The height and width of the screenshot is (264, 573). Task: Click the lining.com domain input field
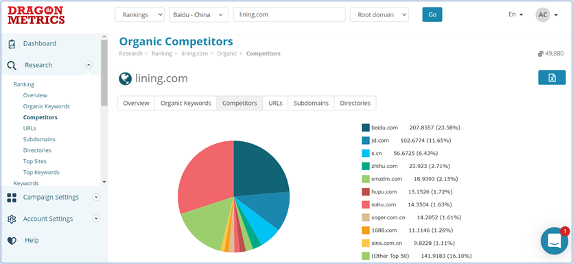[290, 15]
